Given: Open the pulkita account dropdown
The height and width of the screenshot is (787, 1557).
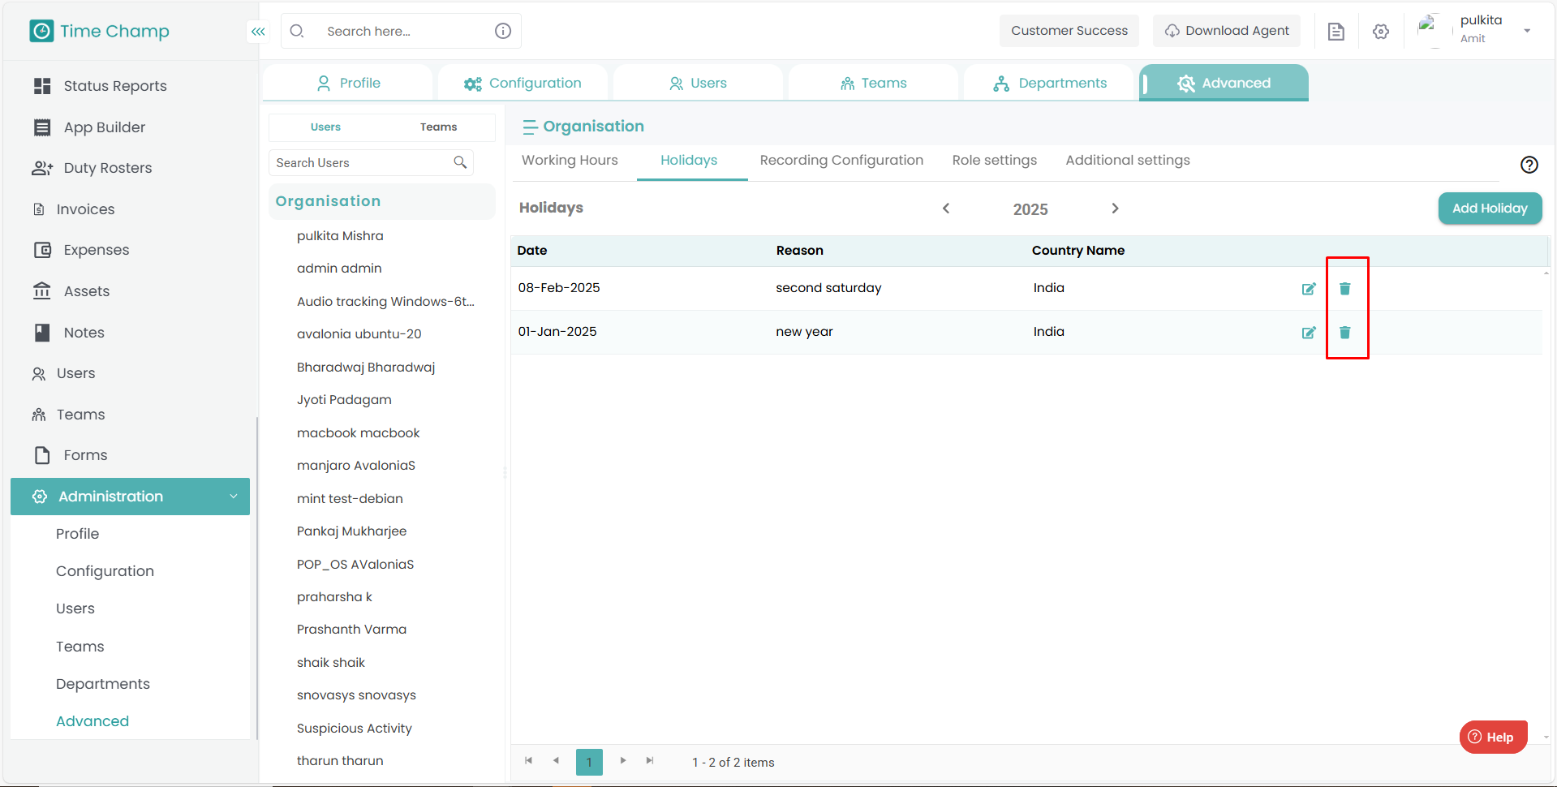Looking at the screenshot, I should tap(1526, 31).
